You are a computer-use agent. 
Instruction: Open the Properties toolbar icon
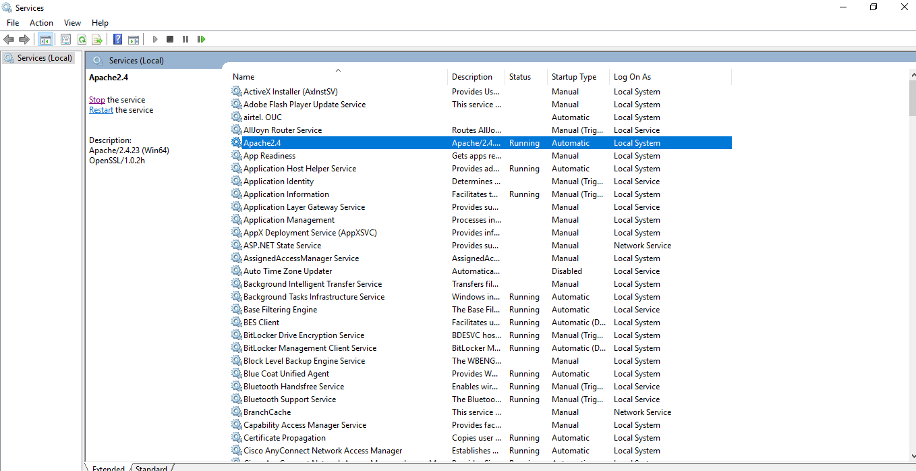pyautogui.click(x=65, y=39)
